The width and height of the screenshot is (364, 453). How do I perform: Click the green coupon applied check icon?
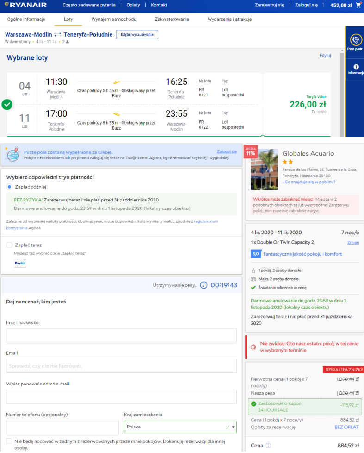click(x=253, y=403)
